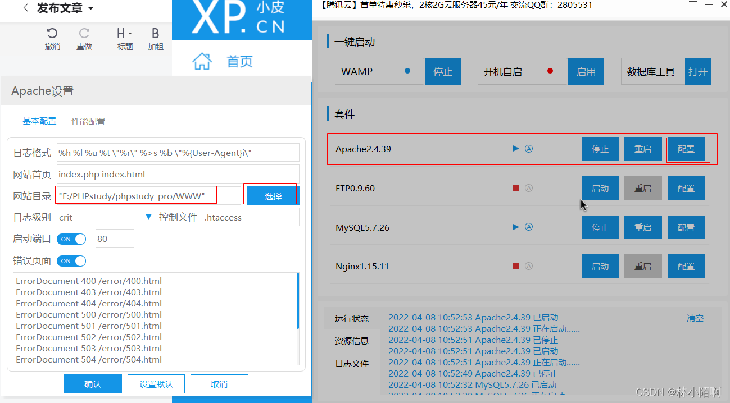Open the 发布文章 dropdown arrow
Screen dimensions: 730x403
[90, 8]
